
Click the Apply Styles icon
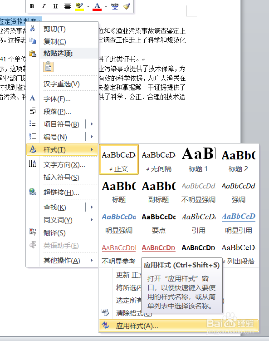pos(105,326)
